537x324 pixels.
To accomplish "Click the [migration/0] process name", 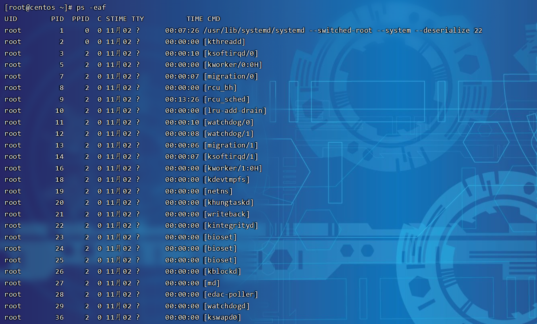I will [x=231, y=76].
